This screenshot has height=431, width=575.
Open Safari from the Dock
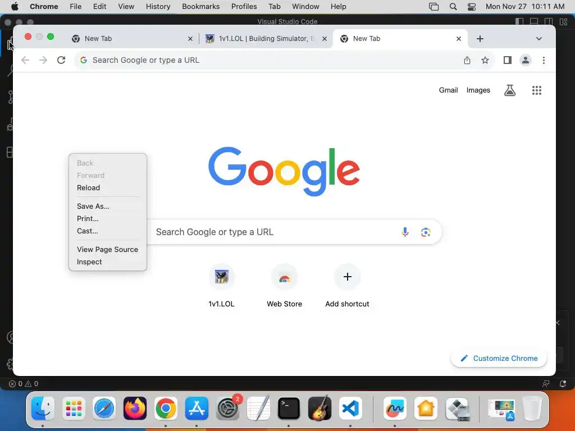[104, 409]
